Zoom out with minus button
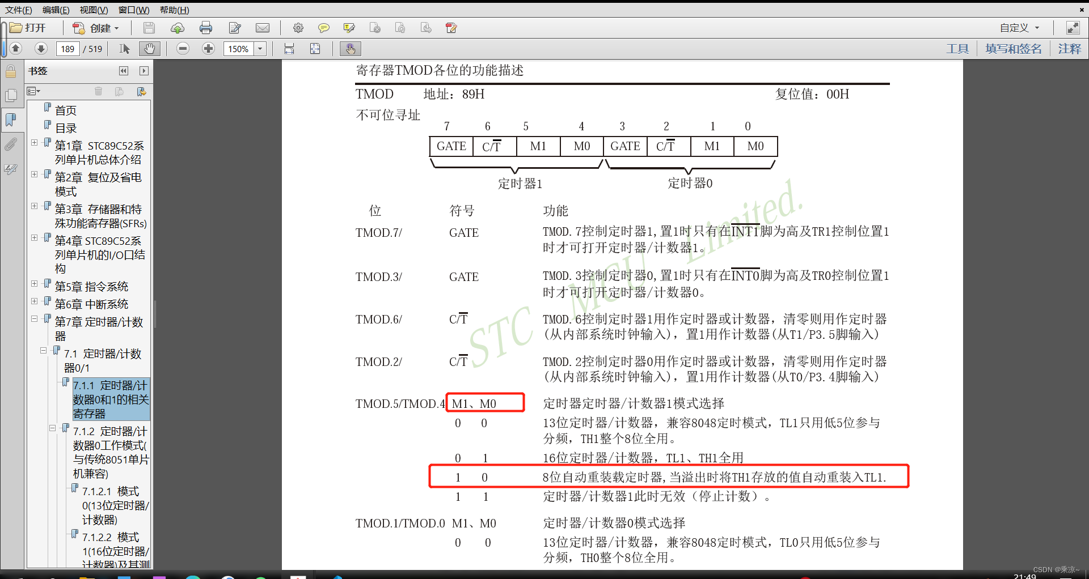This screenshot has width=1089, height=579. [x=183, y=49]
